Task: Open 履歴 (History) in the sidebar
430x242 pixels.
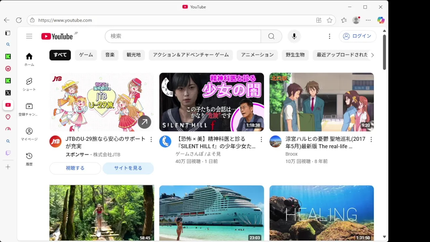Action: (x=29, y=159)
